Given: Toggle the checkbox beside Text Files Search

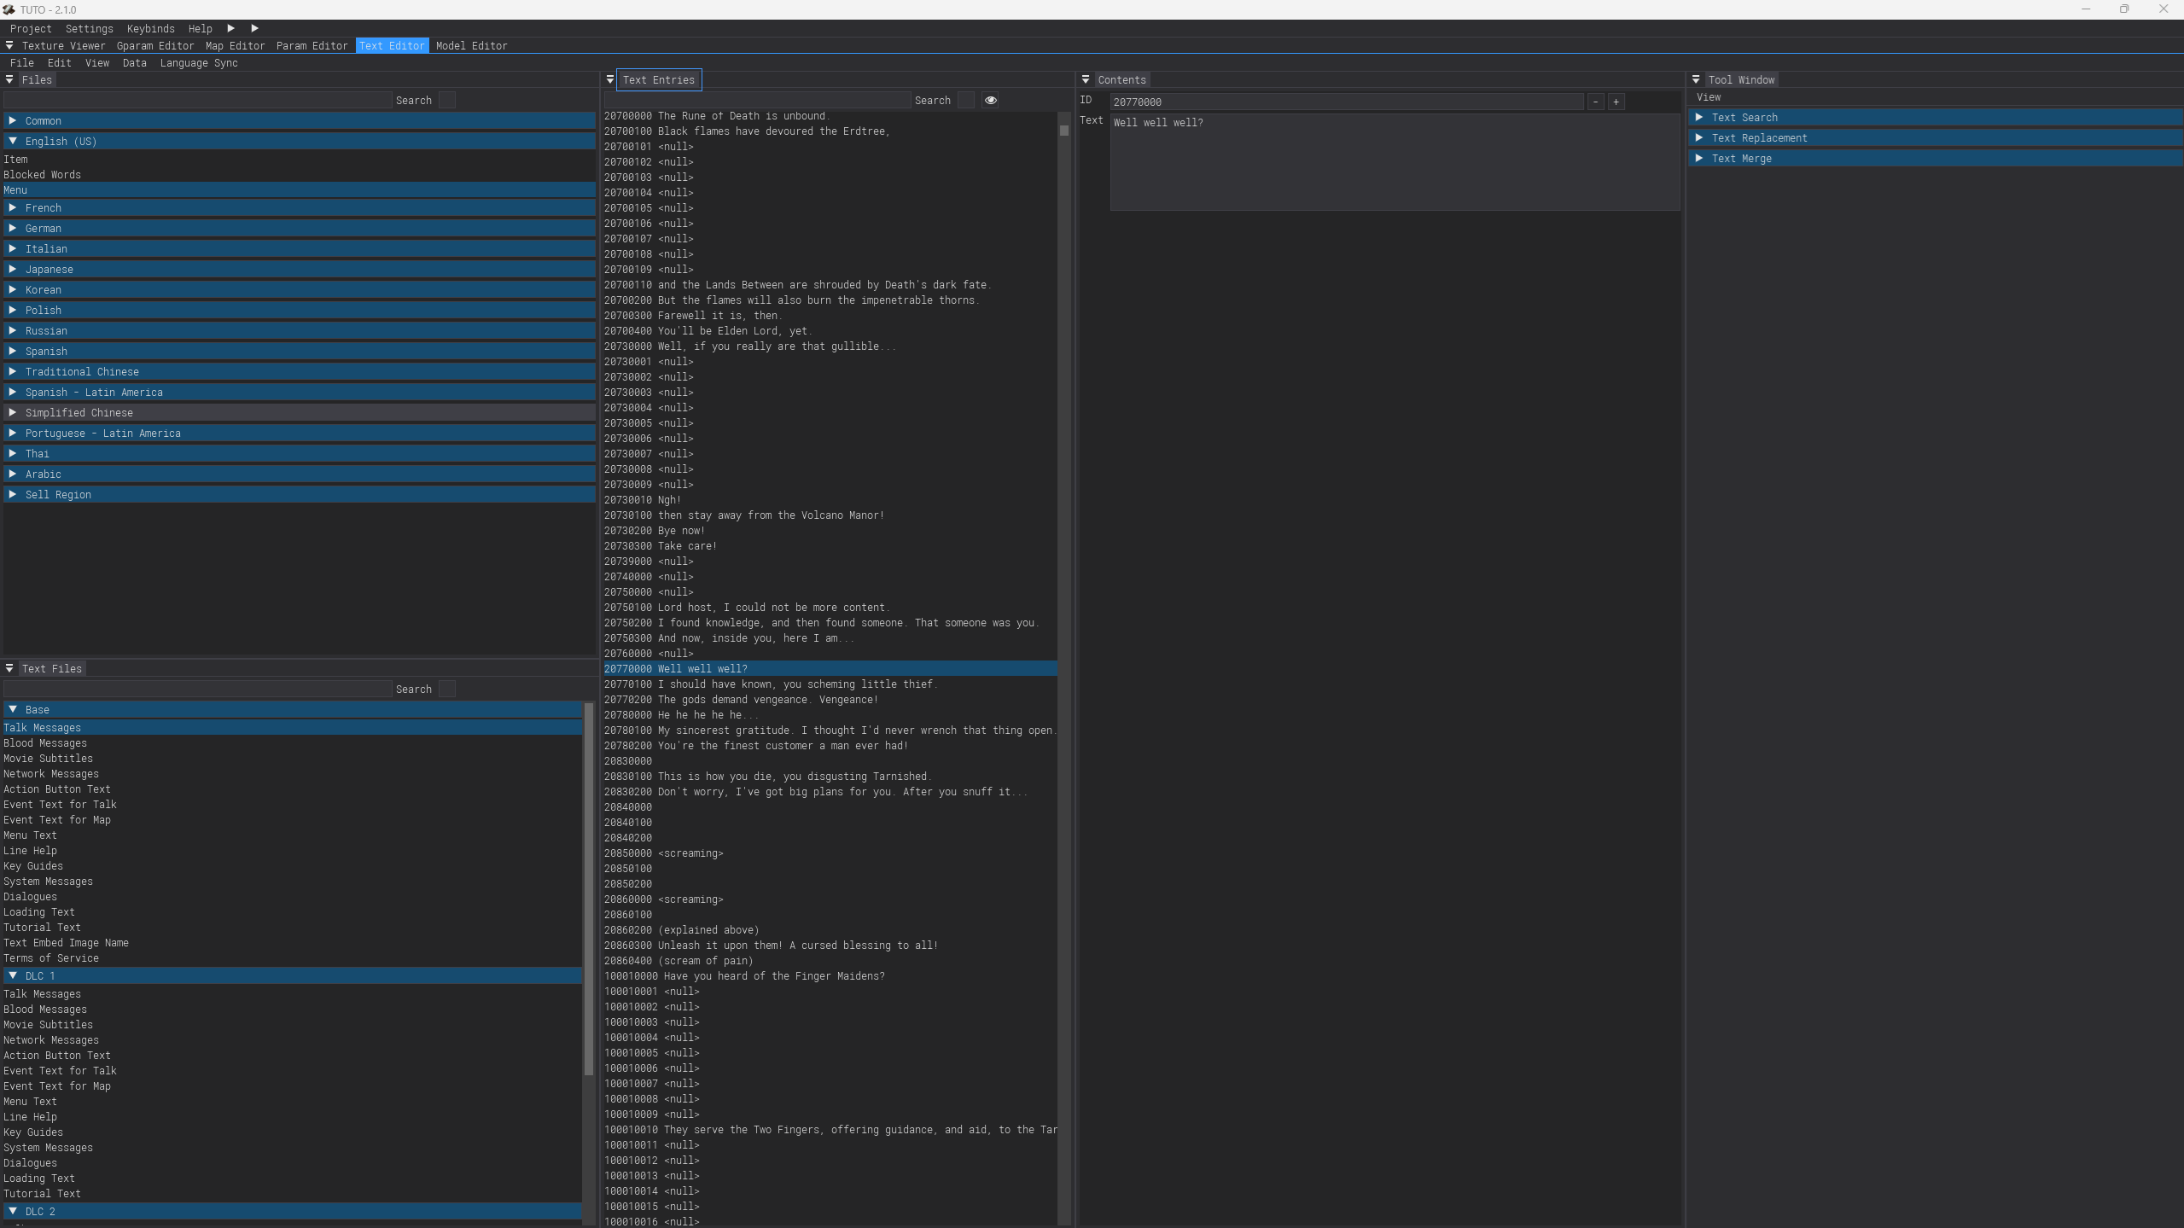Looking at the screenshot, I should [x=447, y=690].
